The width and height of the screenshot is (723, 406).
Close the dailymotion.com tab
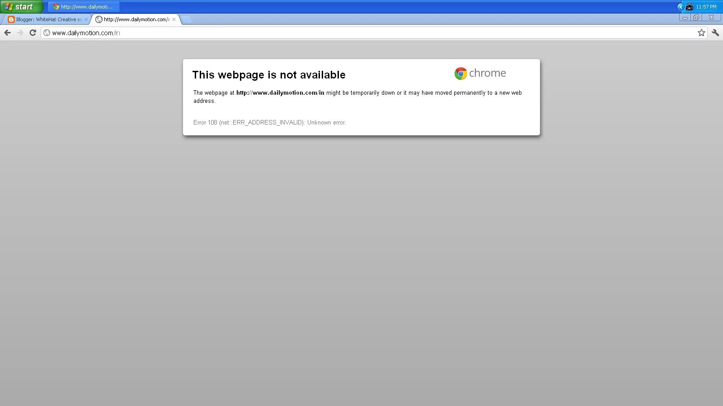coord(174,19)
